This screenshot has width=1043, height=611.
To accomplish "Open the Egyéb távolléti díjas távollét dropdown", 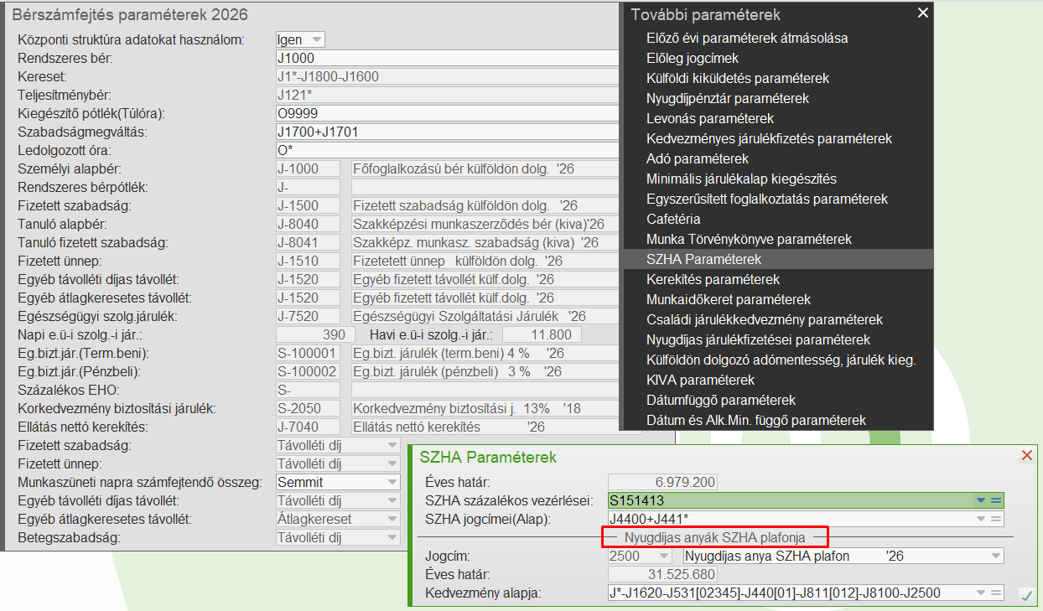I will point(392,501).
